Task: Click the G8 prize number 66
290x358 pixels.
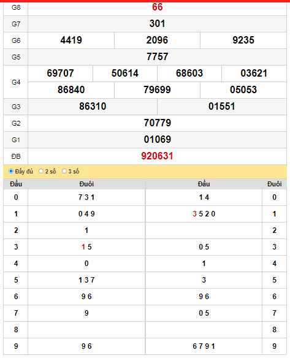Action: pos(158,7)
